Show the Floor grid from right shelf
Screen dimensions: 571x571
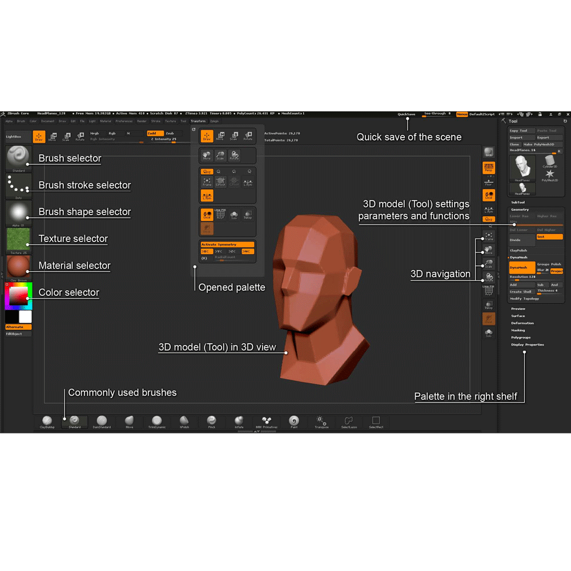489,182
